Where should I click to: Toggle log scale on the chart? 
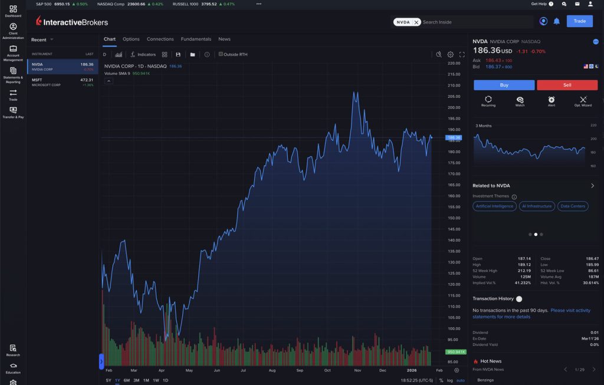450,380
